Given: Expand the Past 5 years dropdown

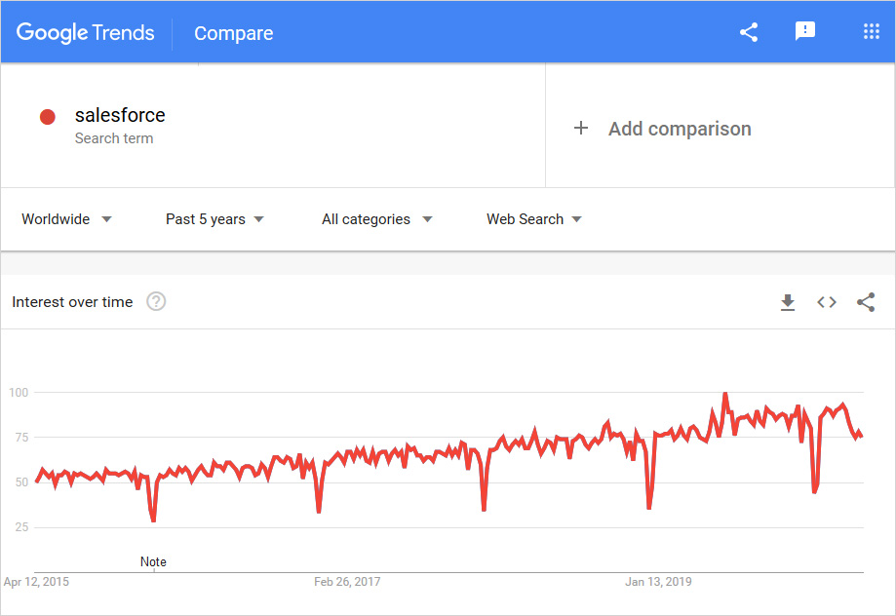Looking at the screenshot, I should point(214,219).
